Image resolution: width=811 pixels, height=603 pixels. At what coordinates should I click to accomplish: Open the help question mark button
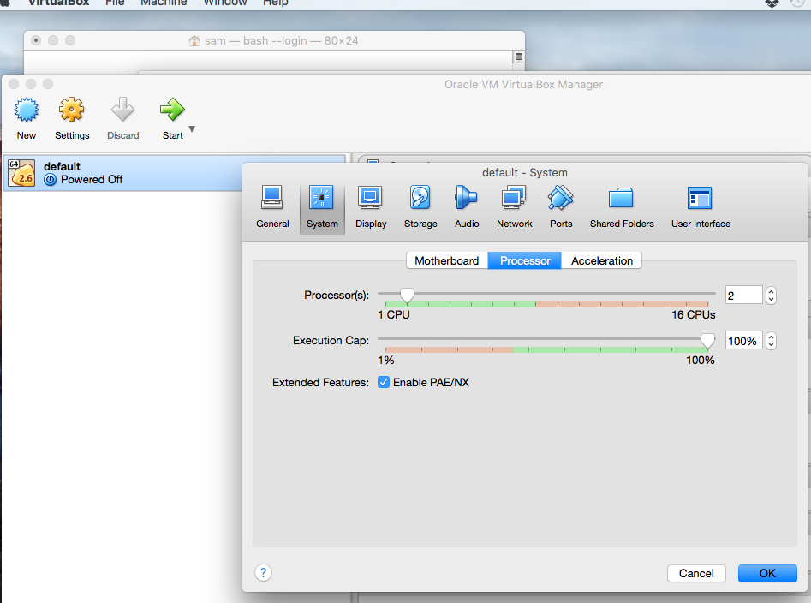point(263,572)
